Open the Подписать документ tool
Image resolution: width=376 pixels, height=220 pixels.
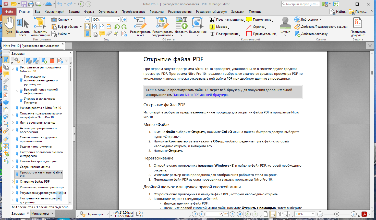click(358, 27)
